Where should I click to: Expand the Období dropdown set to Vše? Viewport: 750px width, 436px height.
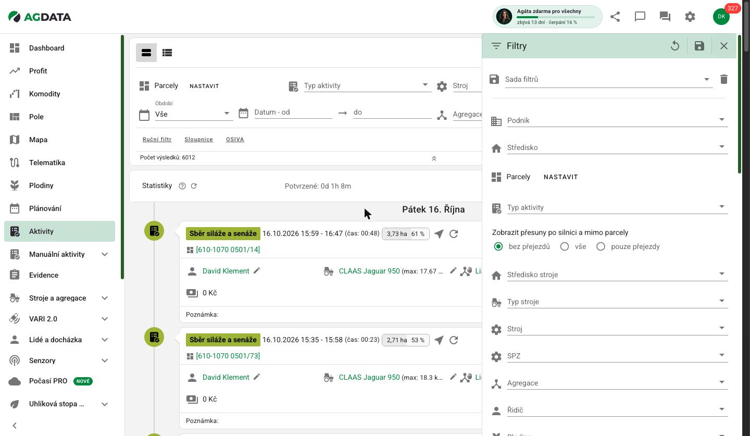(194, 114)
